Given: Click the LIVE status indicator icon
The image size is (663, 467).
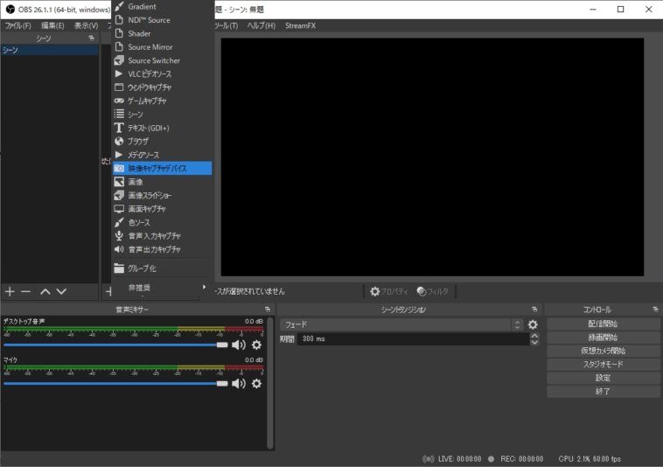Looking at the screenshot, I should click(x=429, y=459).
